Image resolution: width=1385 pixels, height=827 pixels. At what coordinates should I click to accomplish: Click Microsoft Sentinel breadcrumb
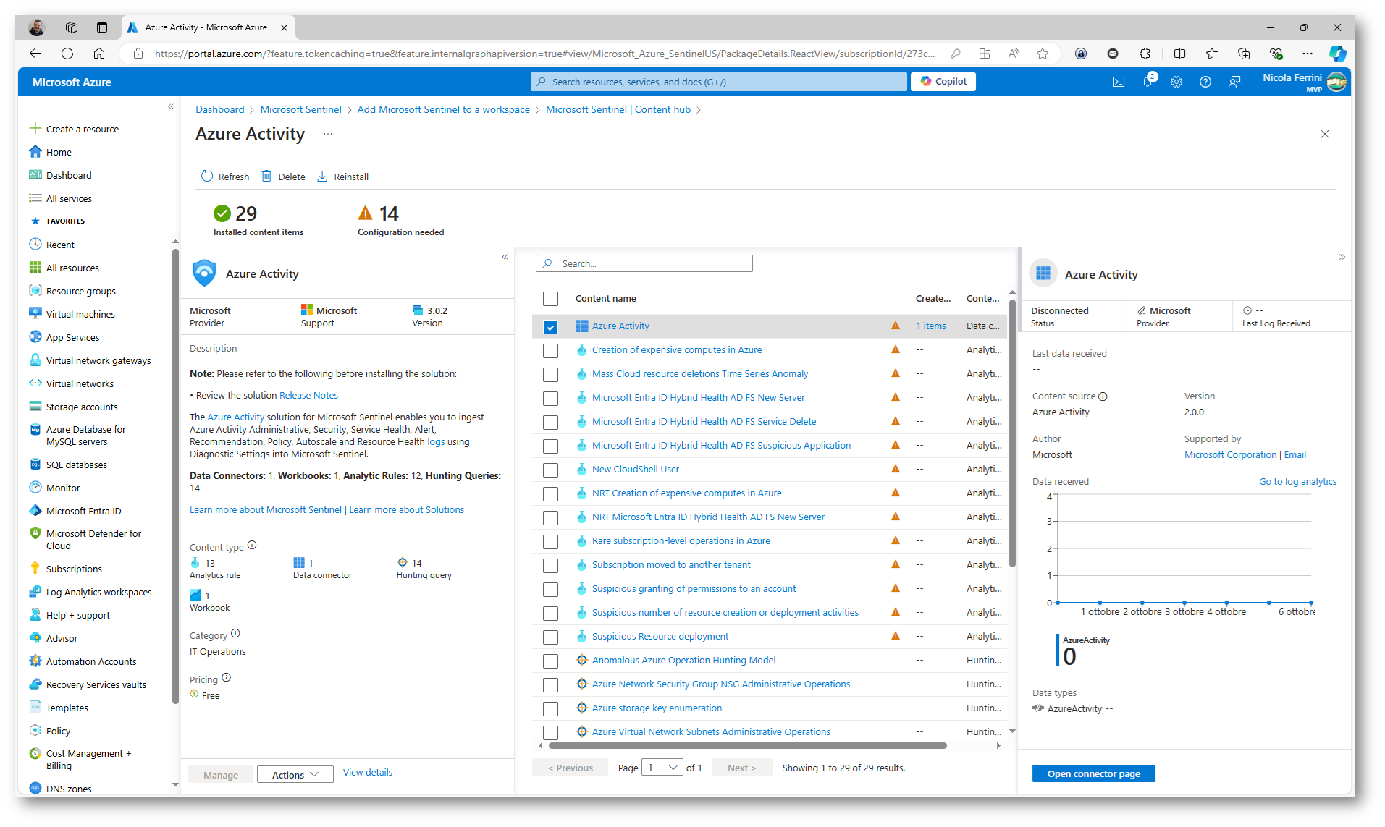(300, 109)
